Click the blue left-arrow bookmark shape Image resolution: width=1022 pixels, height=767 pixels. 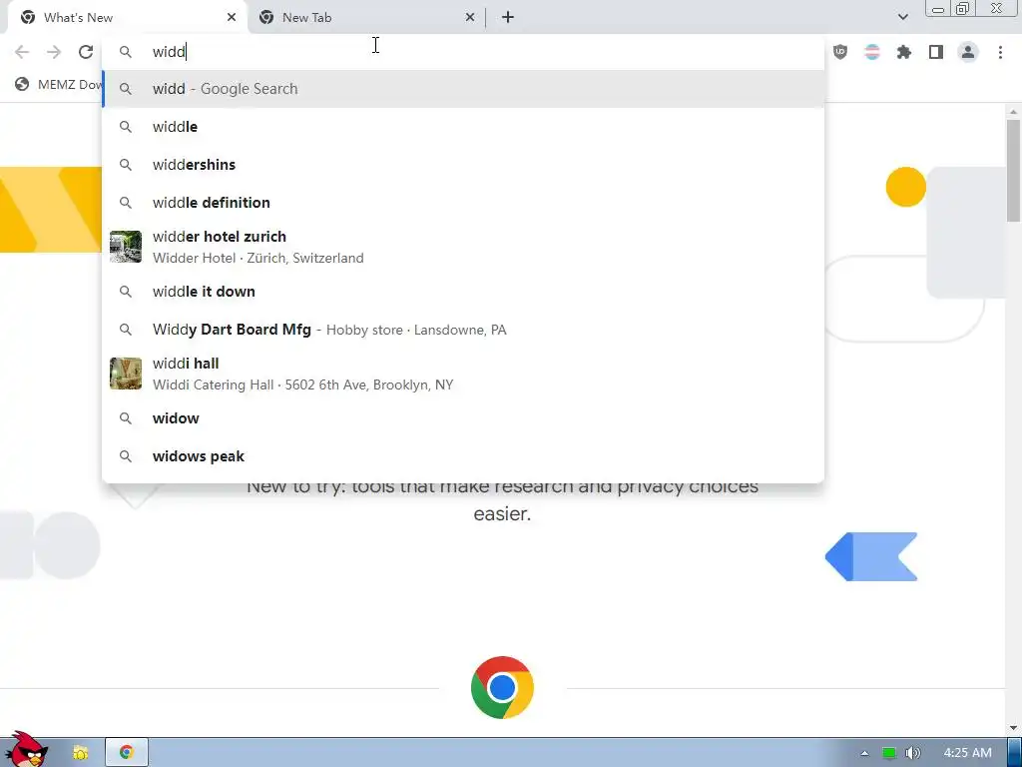tap(871, 556)
